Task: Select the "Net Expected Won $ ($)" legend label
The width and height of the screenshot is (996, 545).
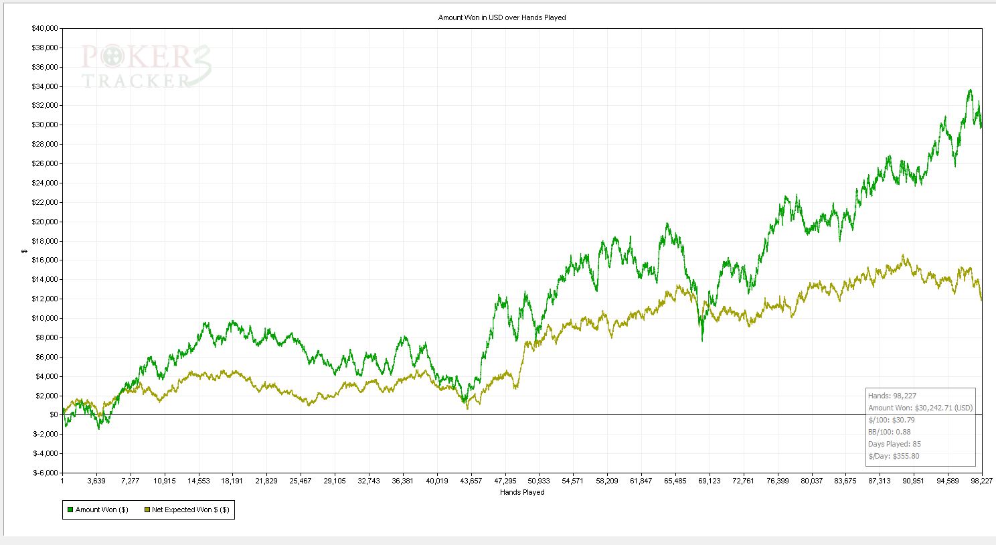Action: click(x=190, y=510)
